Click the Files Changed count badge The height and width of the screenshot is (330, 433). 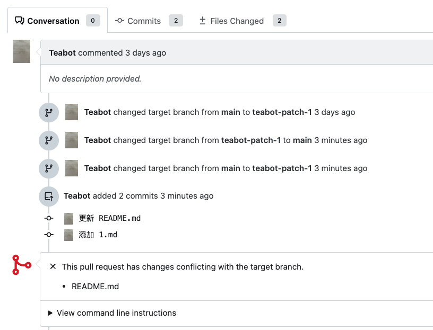280,21
